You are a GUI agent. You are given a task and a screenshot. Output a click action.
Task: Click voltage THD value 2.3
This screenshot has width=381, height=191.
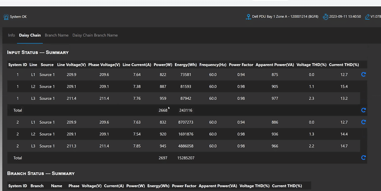click(x=312, y=98)
